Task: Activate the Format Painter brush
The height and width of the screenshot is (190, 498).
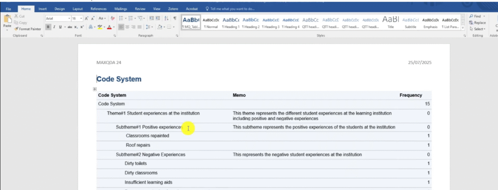Action: [x=28, y=29]
